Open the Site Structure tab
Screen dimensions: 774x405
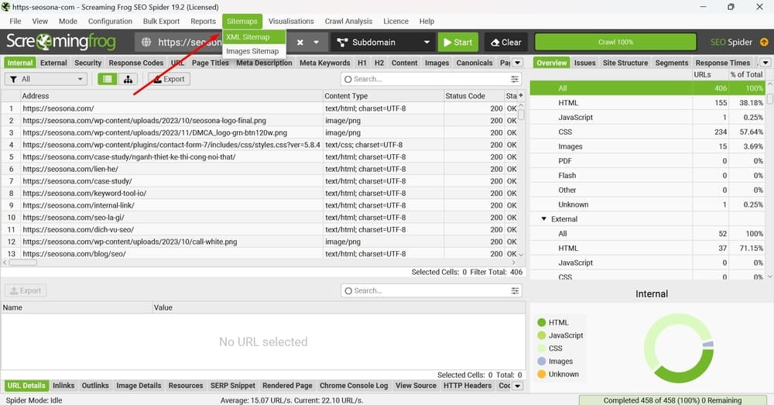(625, 63)
